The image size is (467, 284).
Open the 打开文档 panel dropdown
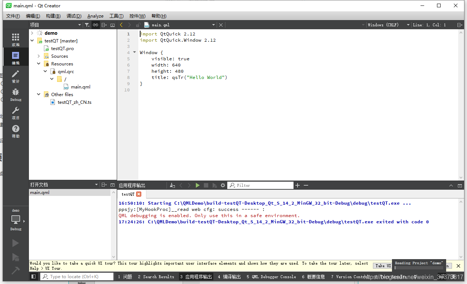coord(64,185)
